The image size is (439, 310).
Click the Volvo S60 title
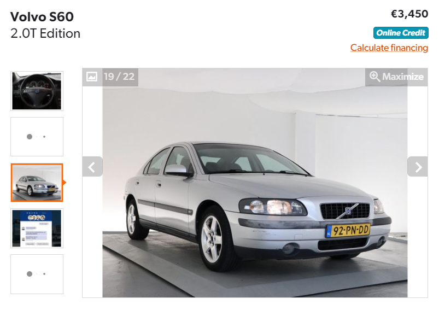pyautogui.click(x=42, y=17)
